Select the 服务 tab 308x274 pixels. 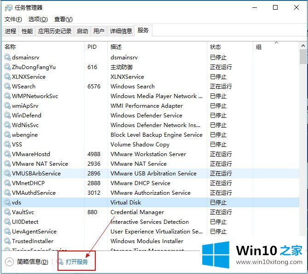[x=143, y=30]
